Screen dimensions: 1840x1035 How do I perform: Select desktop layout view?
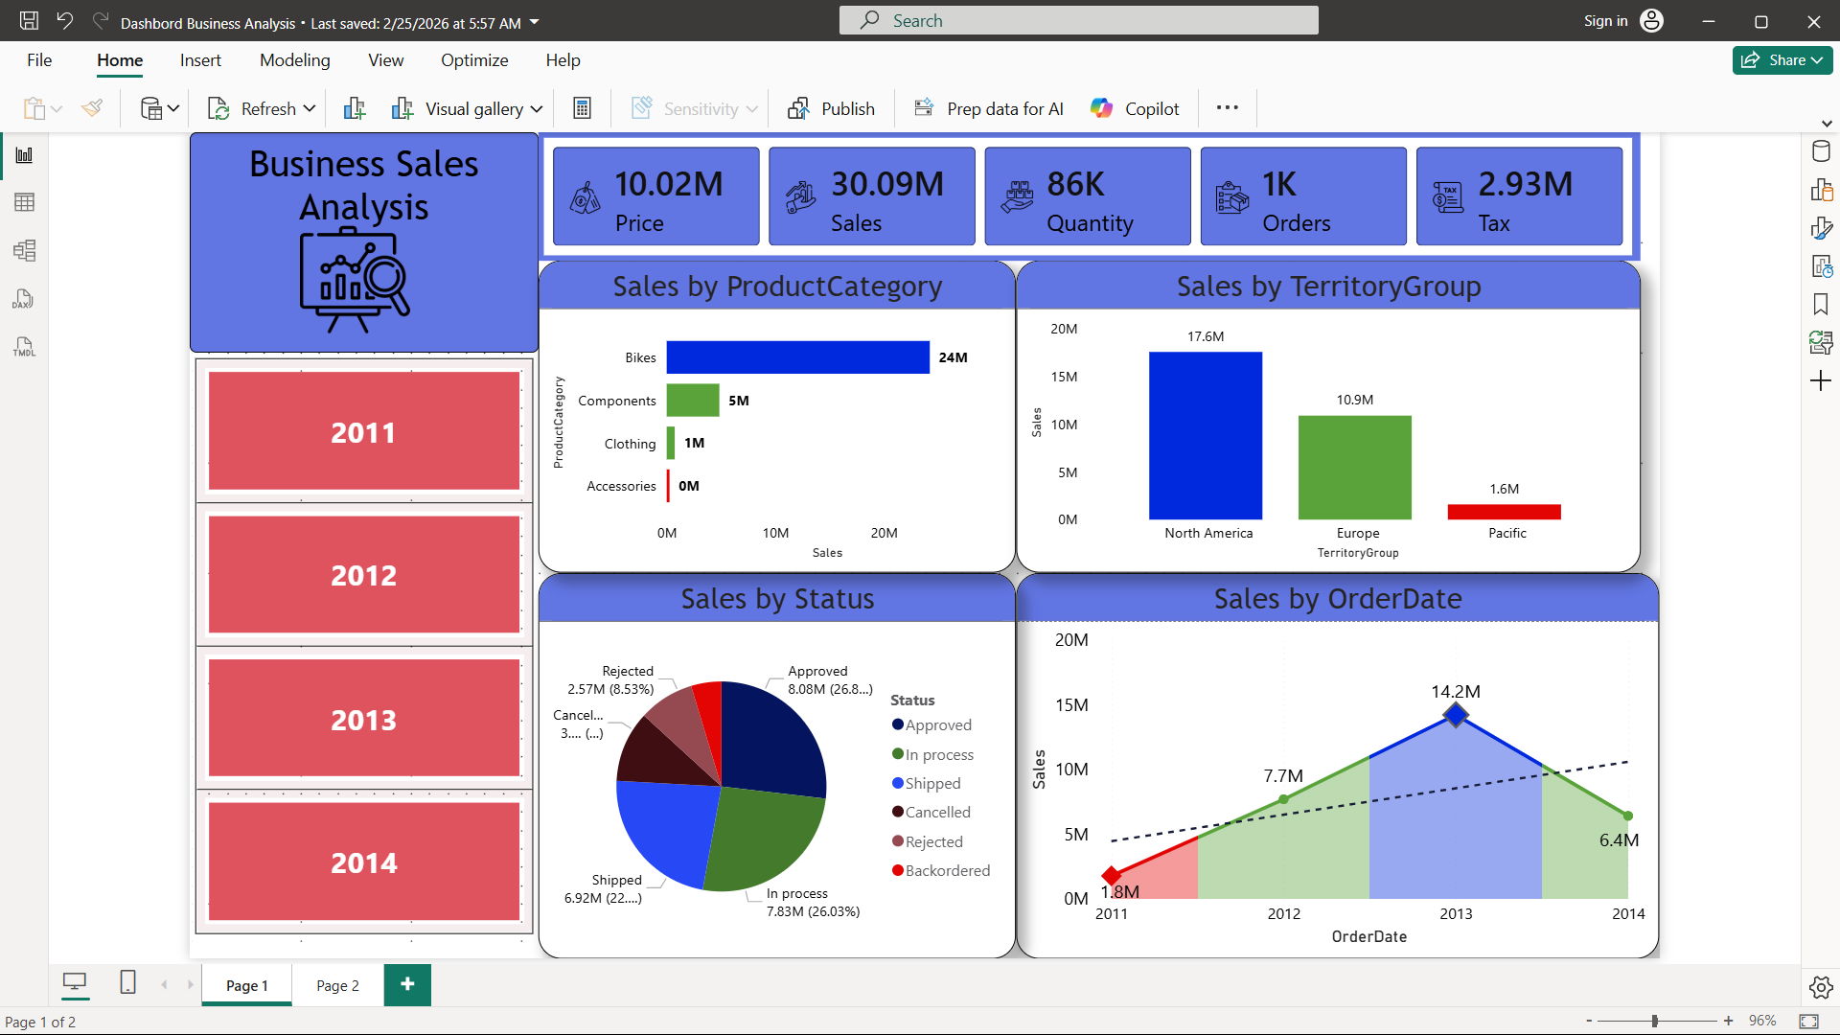click(75, 983)
